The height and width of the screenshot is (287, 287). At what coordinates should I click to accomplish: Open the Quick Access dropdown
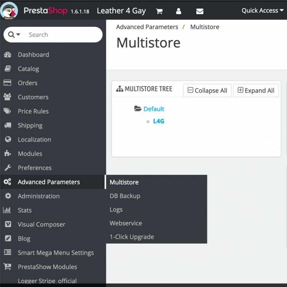(x=263, y=10)
